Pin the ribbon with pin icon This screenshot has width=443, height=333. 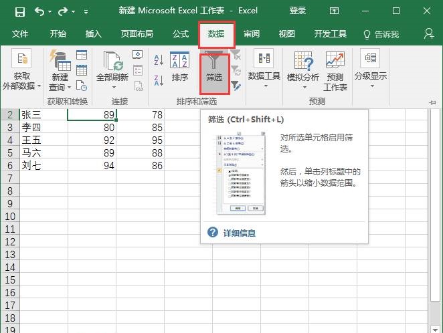[433, 102]
